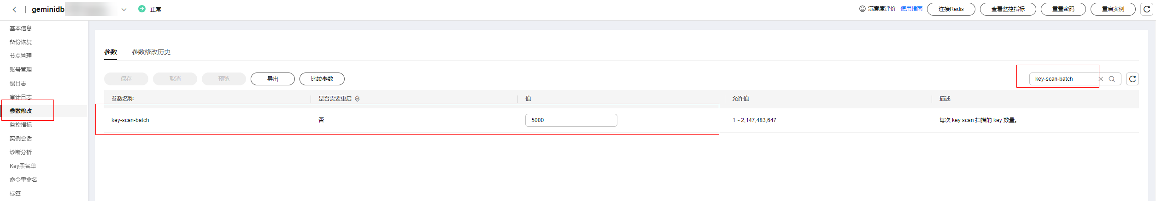Click the green 正常 status icon
The height and width of the screenshot is (201, 1156).
pyautogui.click(x=142, y=9)
